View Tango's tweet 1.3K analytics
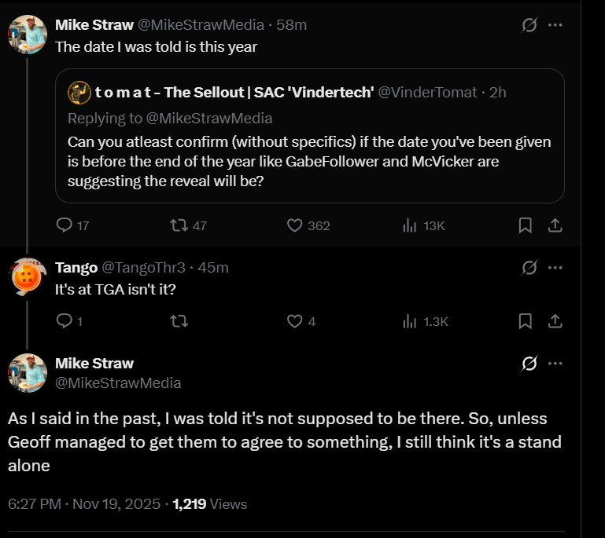The width and height of the screenshot is (605, 538). click(410, 320)
